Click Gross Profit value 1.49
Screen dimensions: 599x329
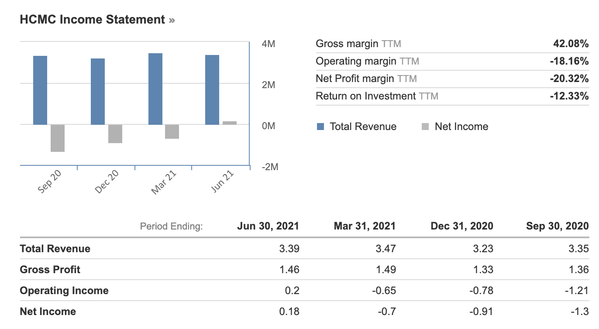pos(386,270)
